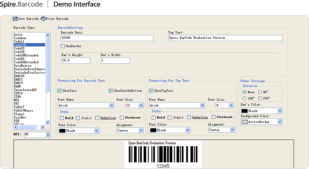Select the None rotation radio button
The width and height of the screenshot is (309, 169).
click(244, 92)
